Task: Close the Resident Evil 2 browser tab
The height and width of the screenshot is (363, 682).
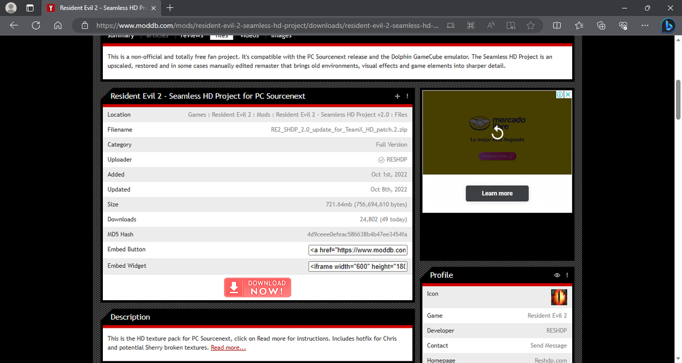Action: coord(153,8)
